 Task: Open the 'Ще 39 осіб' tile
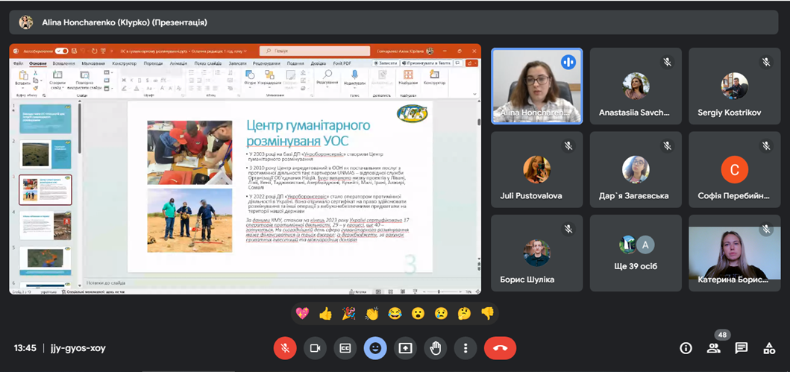click(x=636, y=253)
